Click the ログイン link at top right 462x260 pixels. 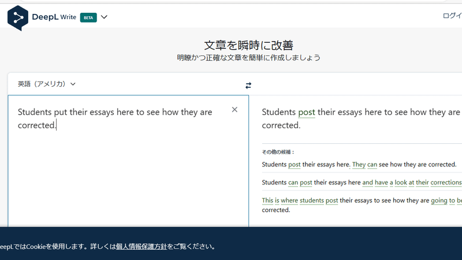point(452,16)
